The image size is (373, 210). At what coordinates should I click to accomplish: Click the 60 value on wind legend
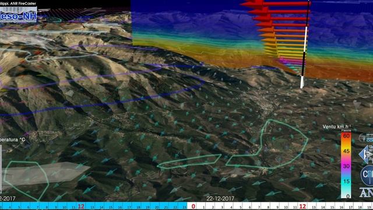[346, 136]
